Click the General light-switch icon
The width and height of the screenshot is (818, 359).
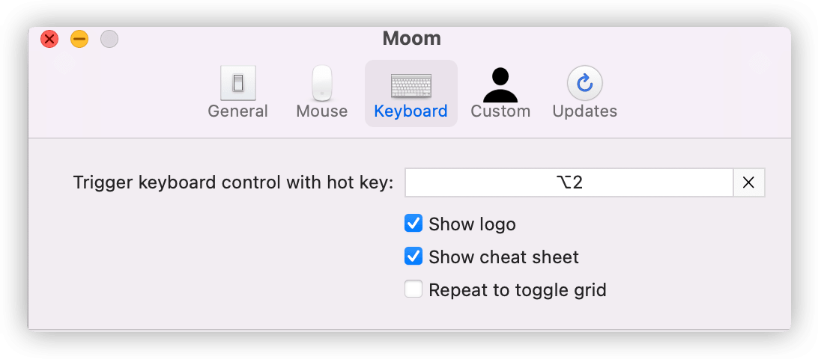click(x=238, y=83)
